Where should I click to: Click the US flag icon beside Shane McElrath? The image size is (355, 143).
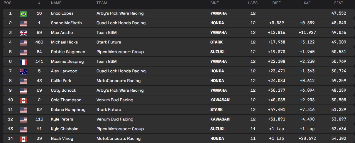click(x=23, y=23)
